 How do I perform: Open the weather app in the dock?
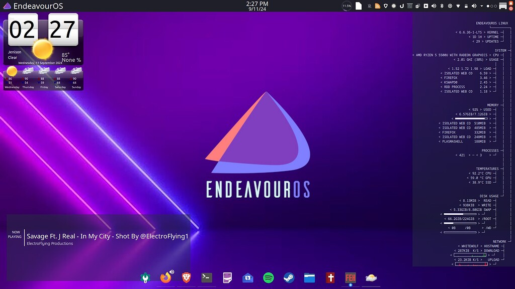[x=371, y=277]
